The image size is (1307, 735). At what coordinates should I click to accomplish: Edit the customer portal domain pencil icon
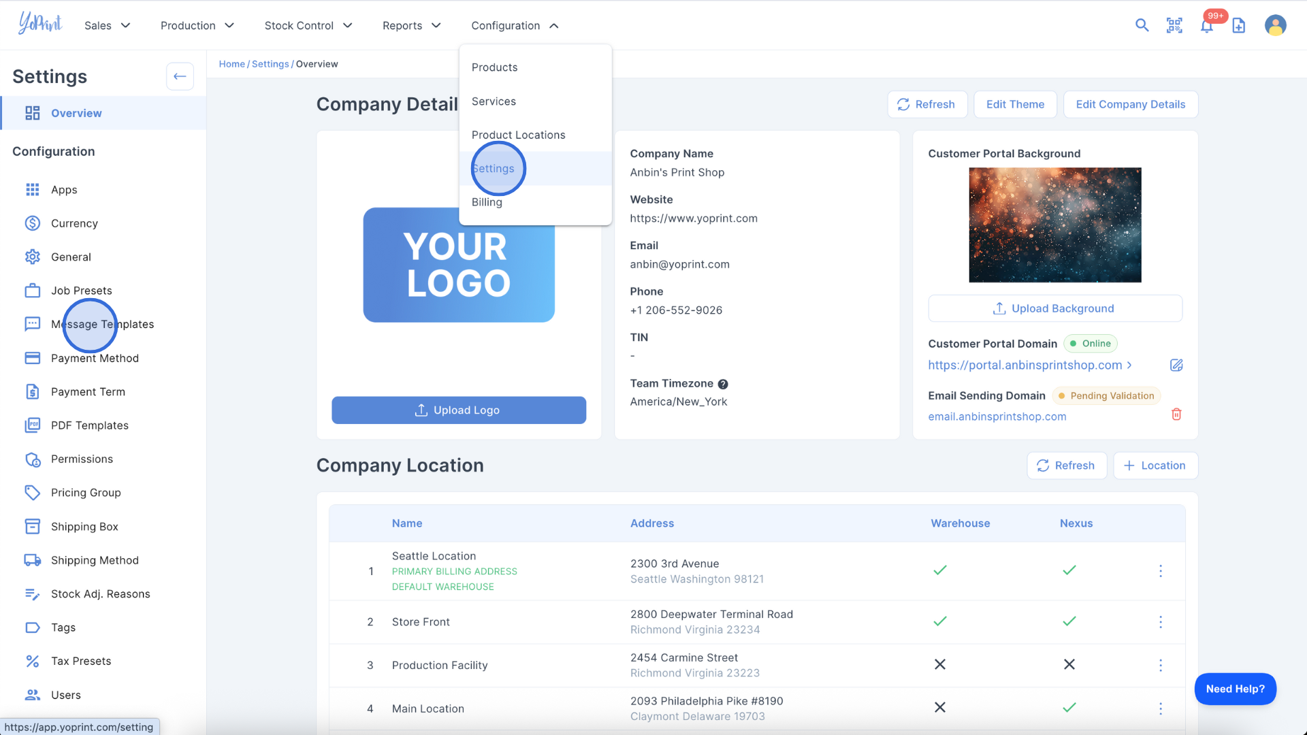pos(1176,365)
